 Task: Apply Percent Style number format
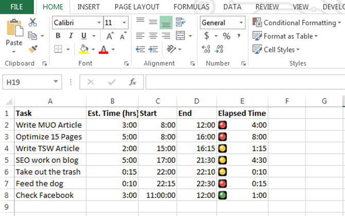[226, 36]
